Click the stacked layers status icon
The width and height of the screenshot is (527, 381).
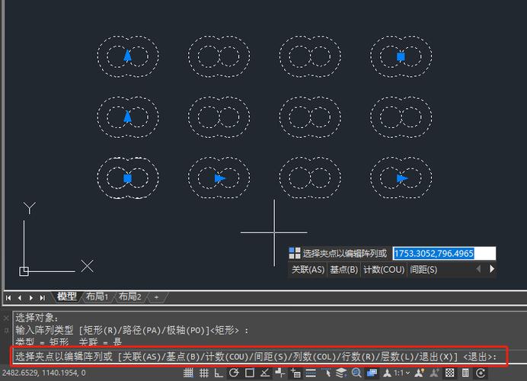click(x=342, y=373)
